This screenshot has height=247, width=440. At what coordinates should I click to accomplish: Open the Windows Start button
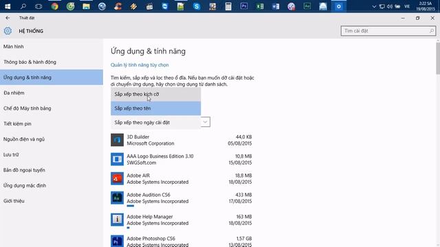(x=8, y=6)
